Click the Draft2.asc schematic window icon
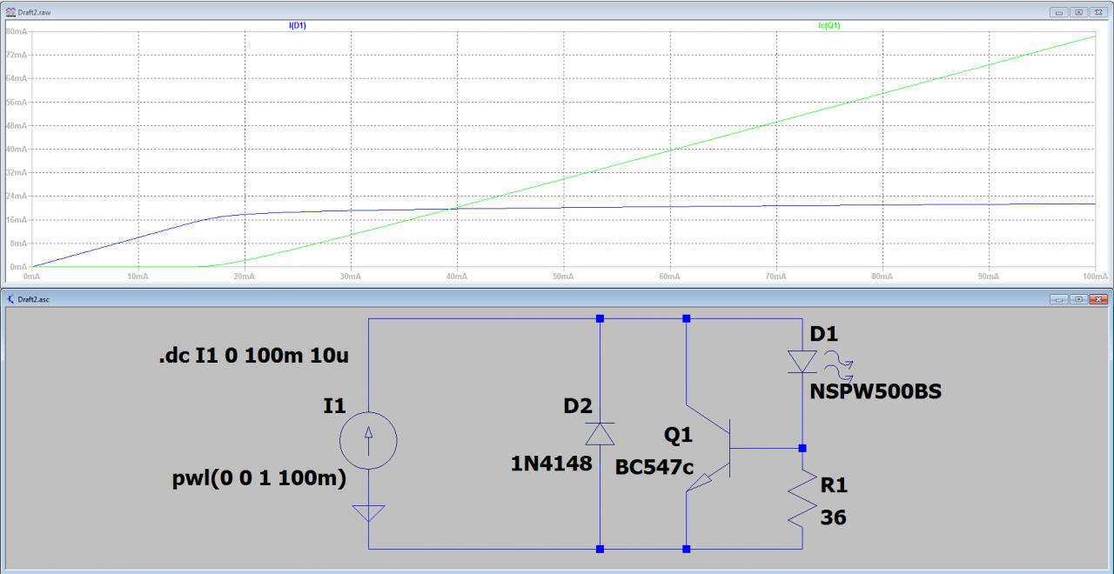 coord(10,298)
